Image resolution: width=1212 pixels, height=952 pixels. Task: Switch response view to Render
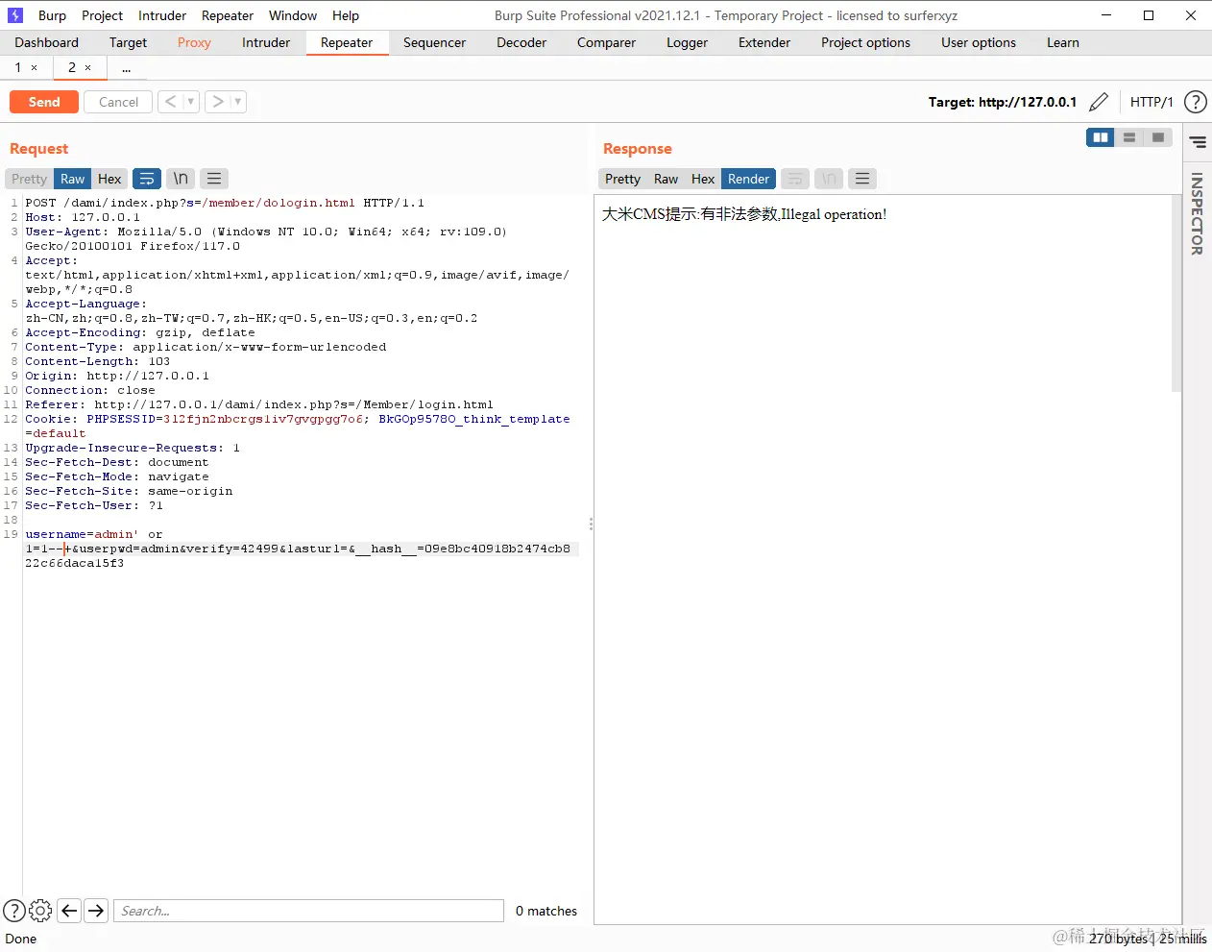tap(748, 179)
